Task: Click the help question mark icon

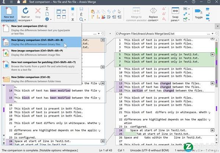Action: tap(194, 2)
